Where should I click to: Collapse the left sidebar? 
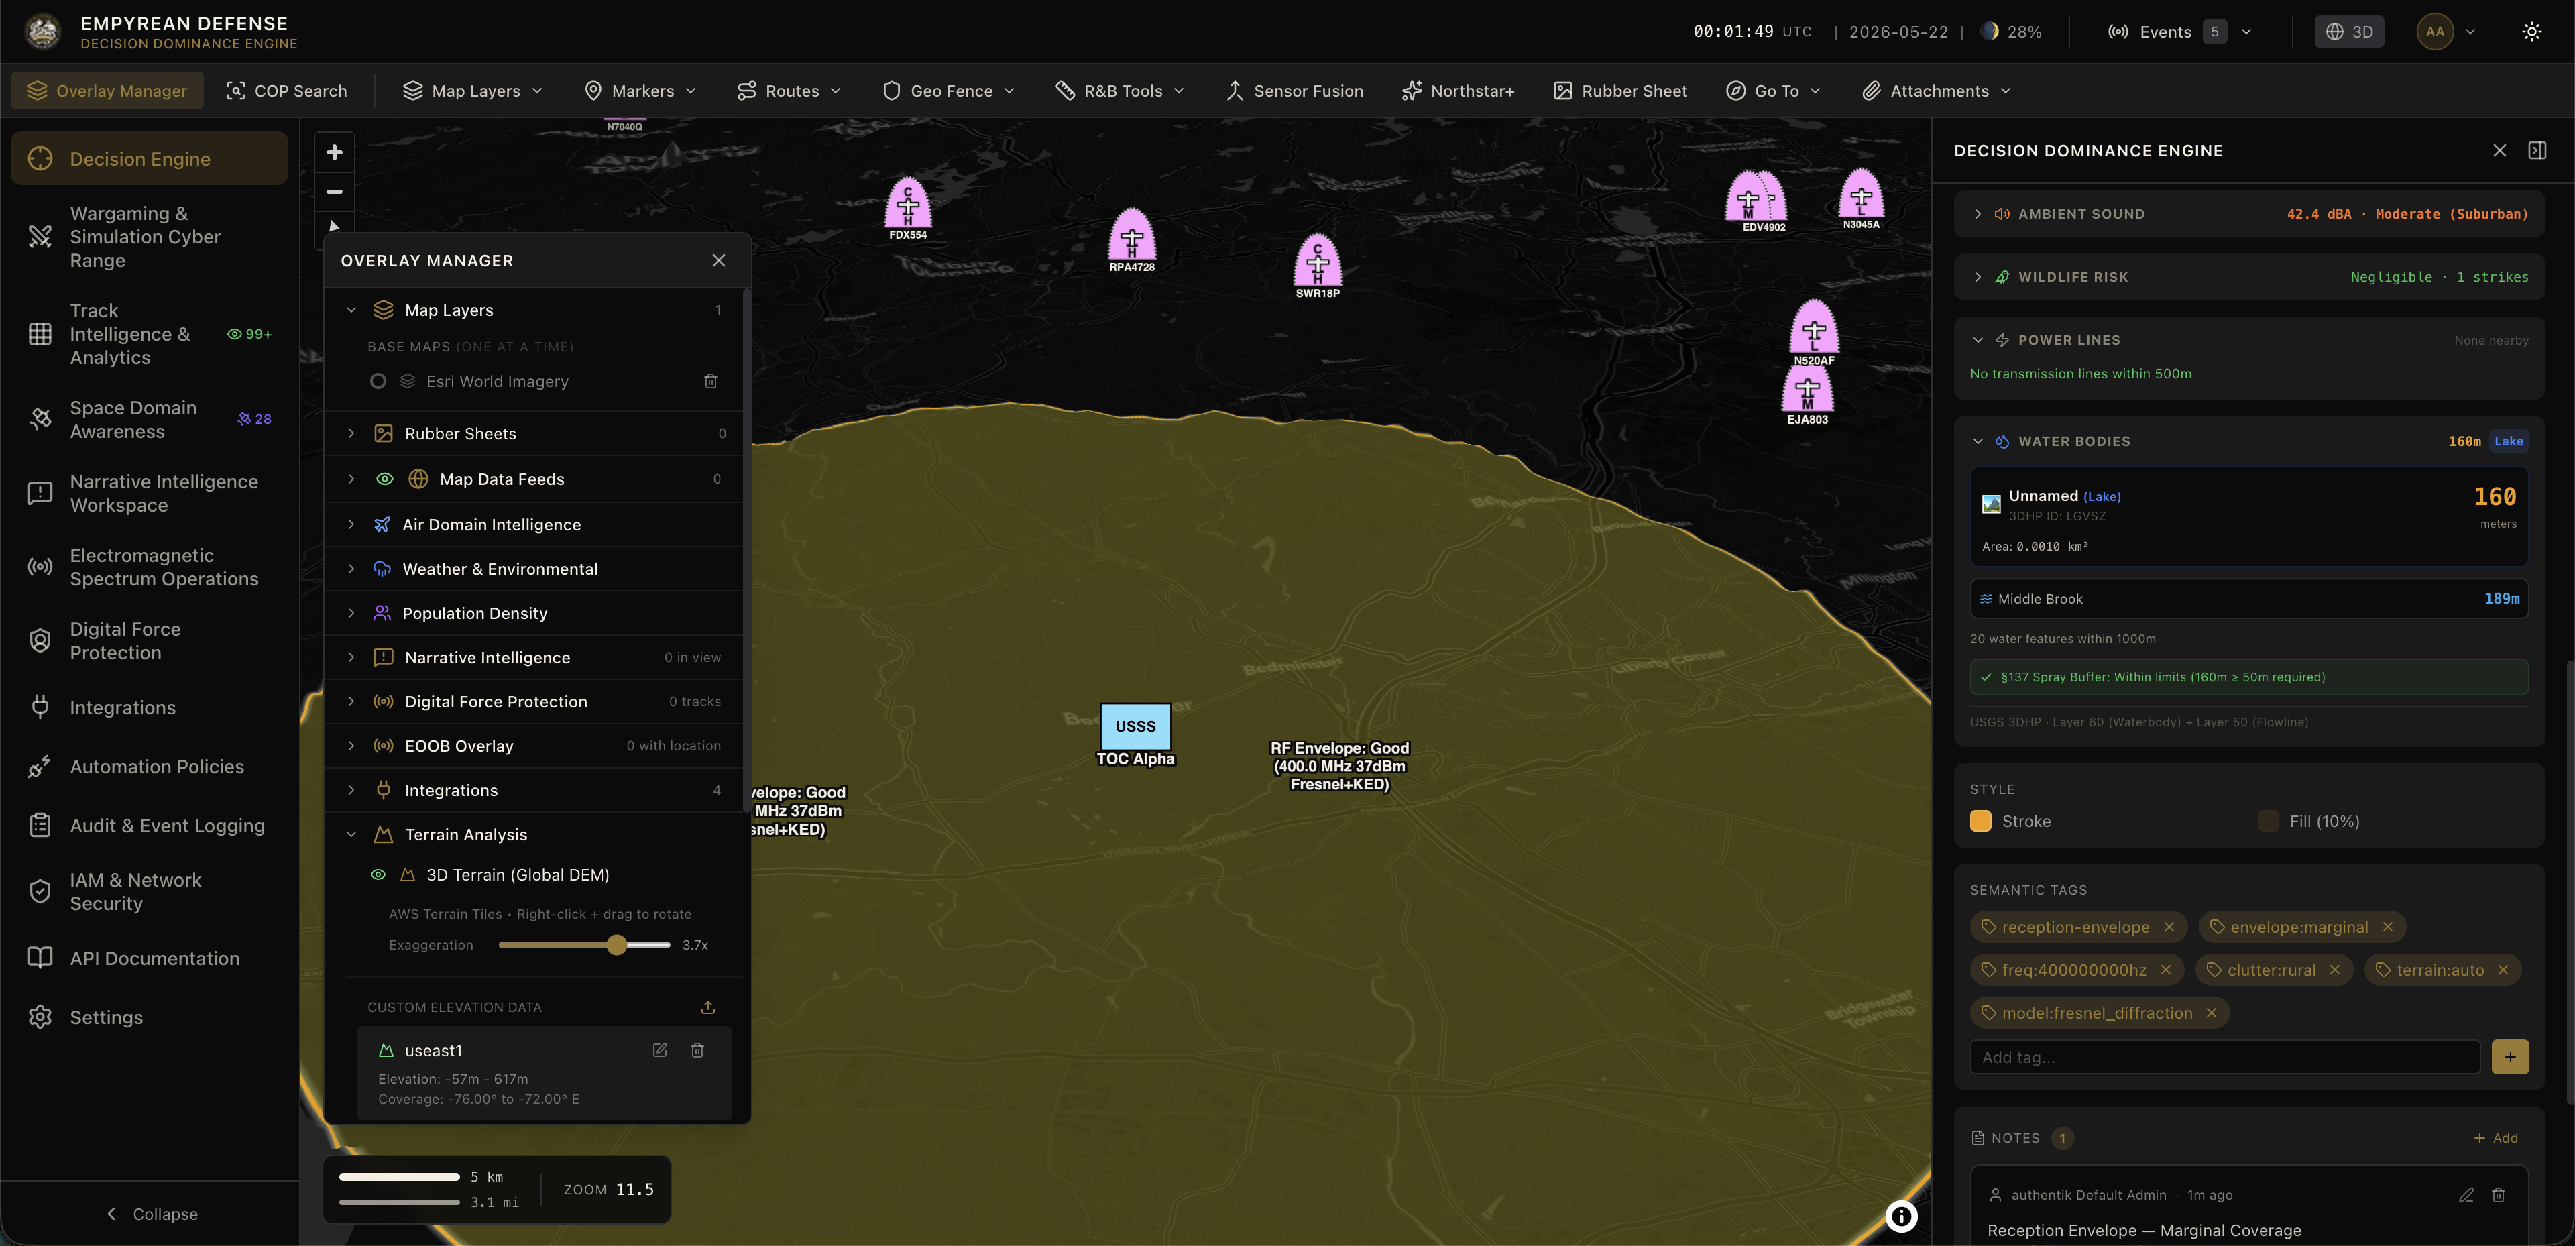152,1214
